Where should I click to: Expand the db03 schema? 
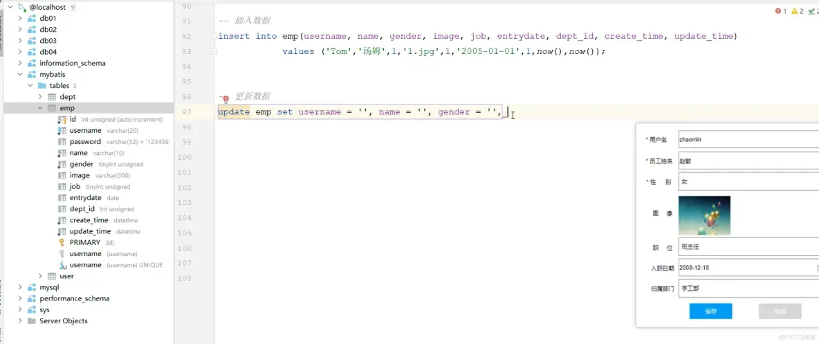20,41
